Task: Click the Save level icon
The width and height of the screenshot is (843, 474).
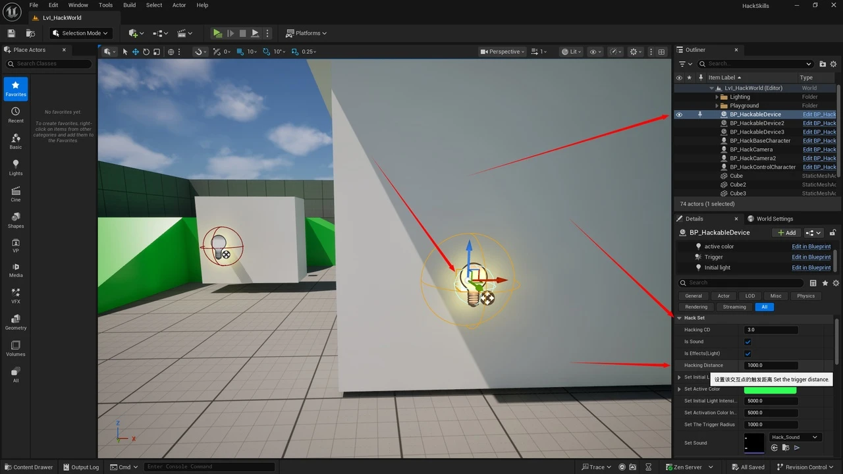Action: (11, 33)
